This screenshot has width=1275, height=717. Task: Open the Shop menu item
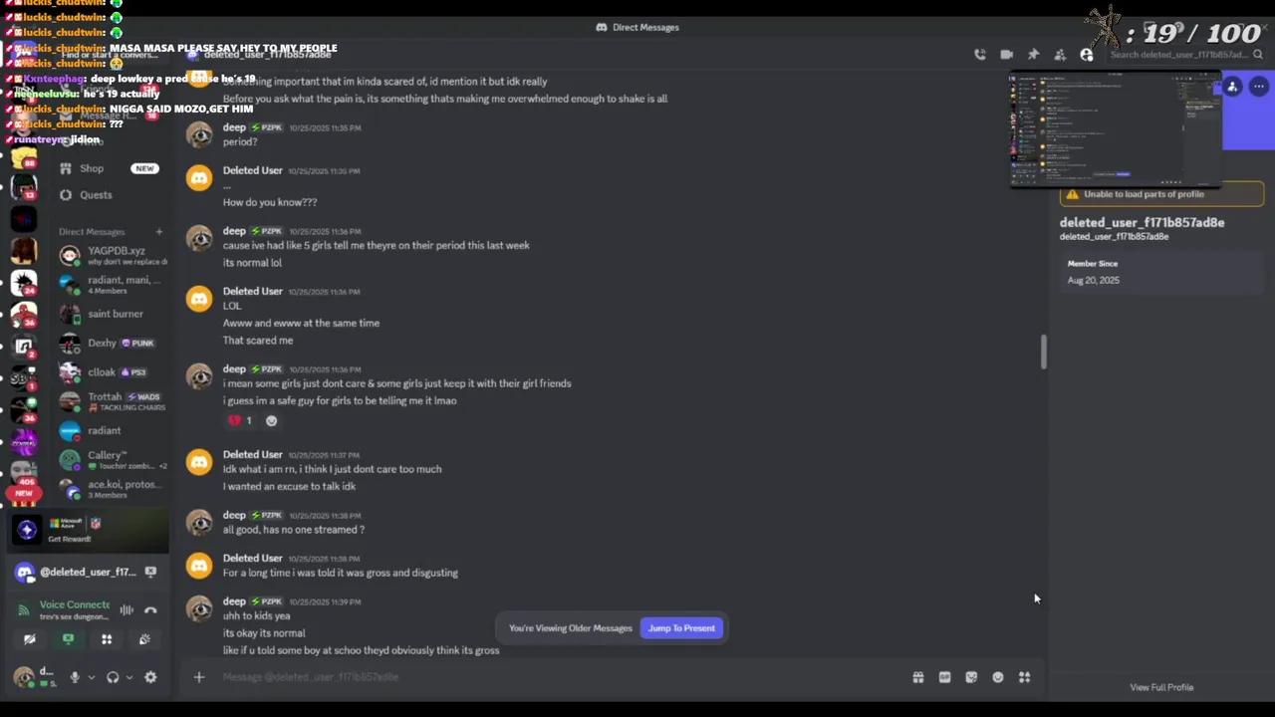pos(92,168)
